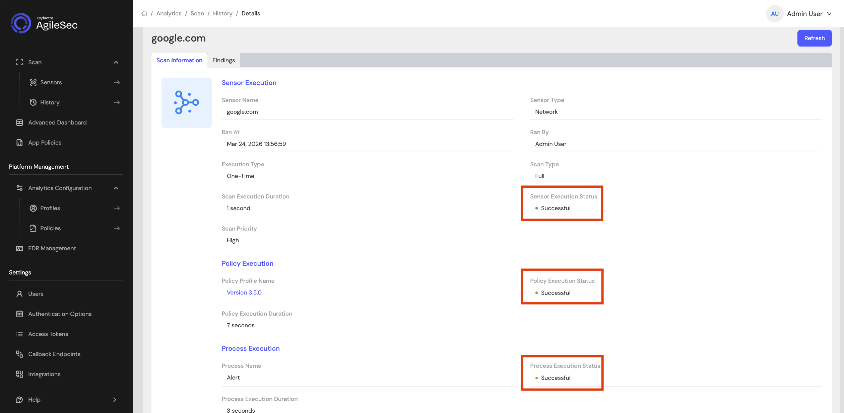Open the Version 3.5.0 policy profile link
The image size is (844, 413).
click(x=244, y=293)
